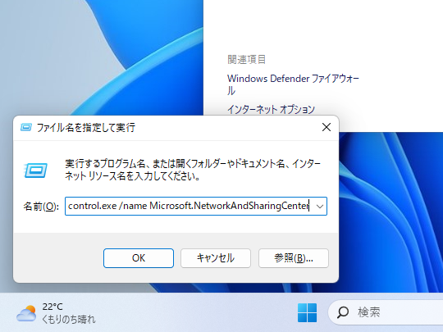Open the 参照(B)... browse button
This screenshot has height=332, width=443.
coord(294,258)
